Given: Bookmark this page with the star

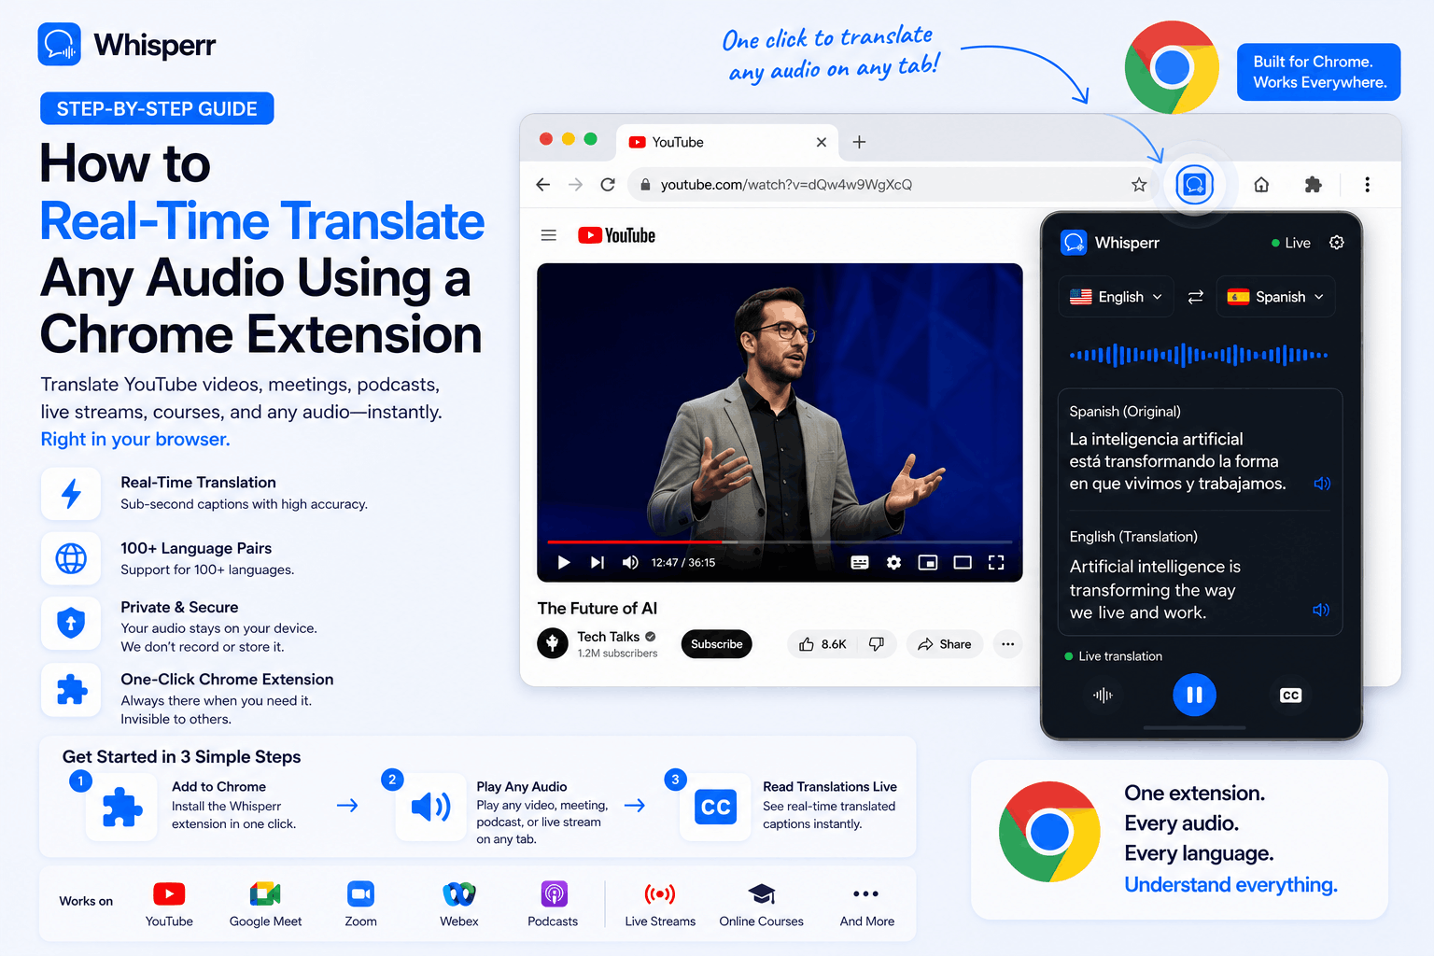Looking at the screenshot, I should pos(1139,185).
